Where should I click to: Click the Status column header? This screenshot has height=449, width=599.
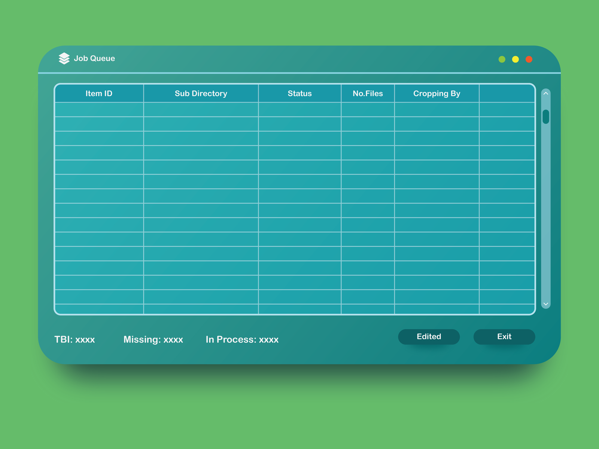[300, 94]
